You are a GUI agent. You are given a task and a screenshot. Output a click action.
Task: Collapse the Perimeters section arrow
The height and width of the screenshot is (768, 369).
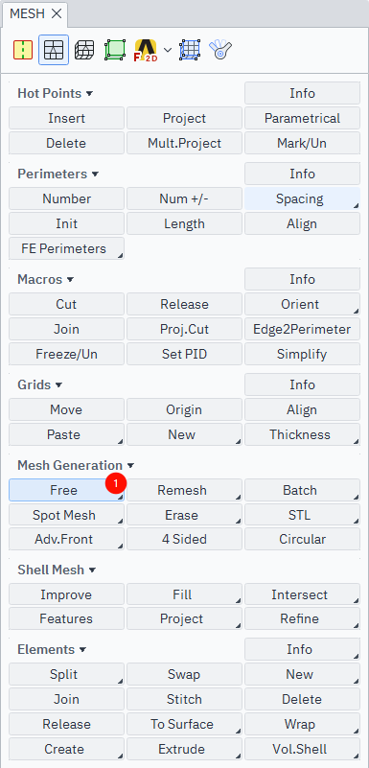tap(95, 174)
